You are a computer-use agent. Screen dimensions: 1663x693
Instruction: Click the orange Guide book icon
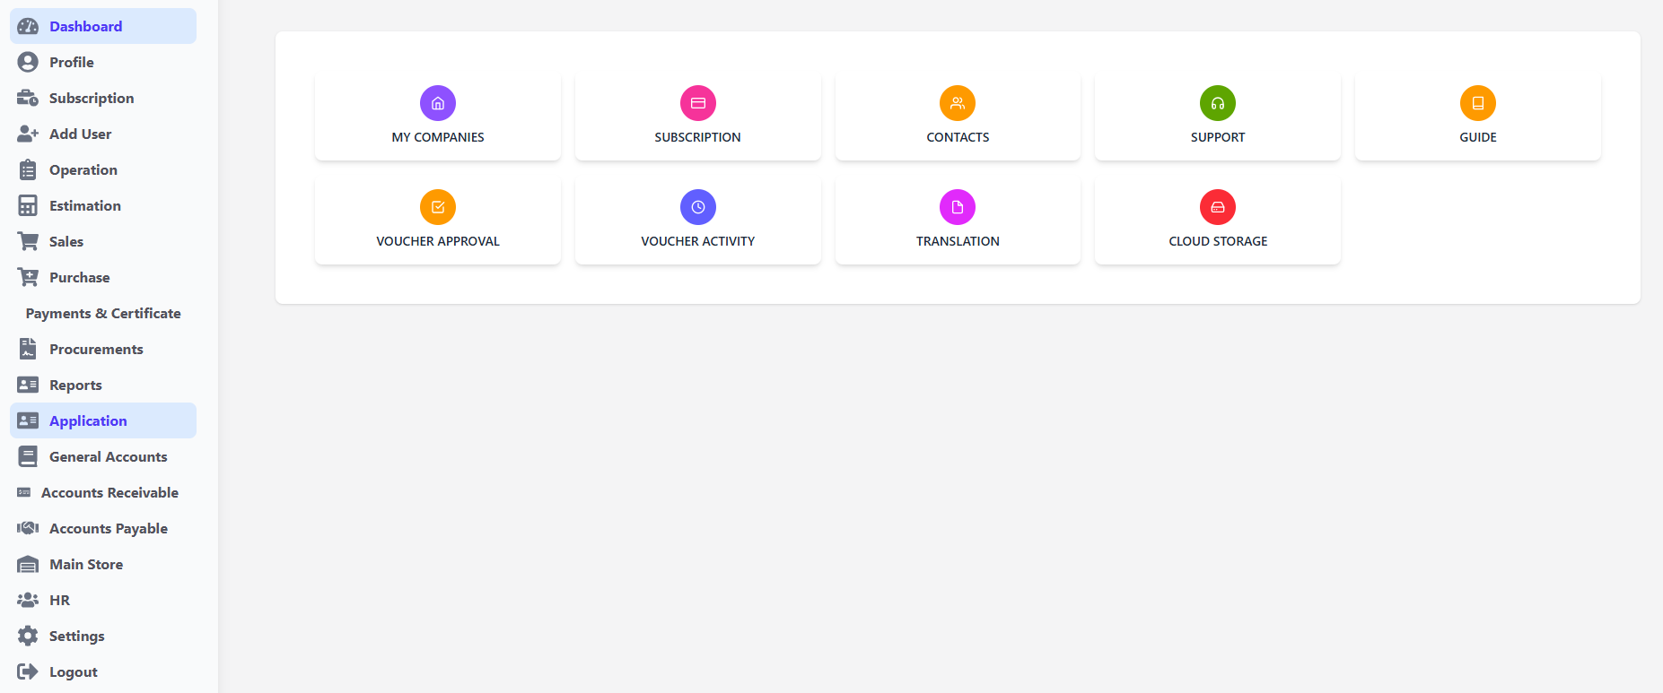coord(1477,103)
